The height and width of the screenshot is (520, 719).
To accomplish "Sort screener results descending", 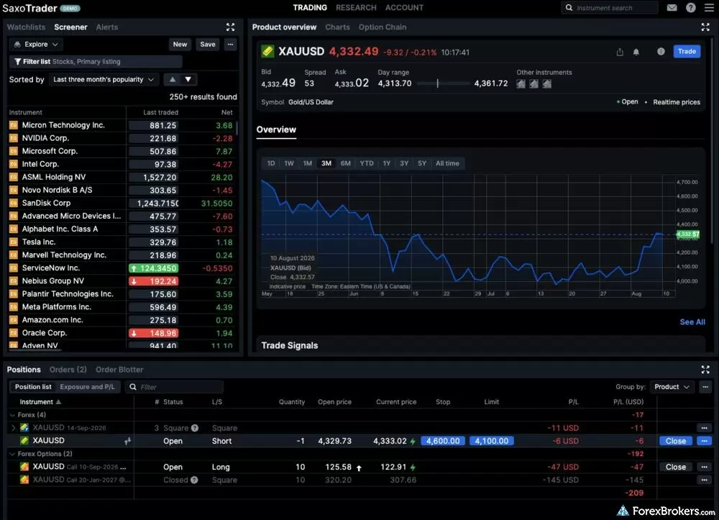I will [x=188, y=79].
